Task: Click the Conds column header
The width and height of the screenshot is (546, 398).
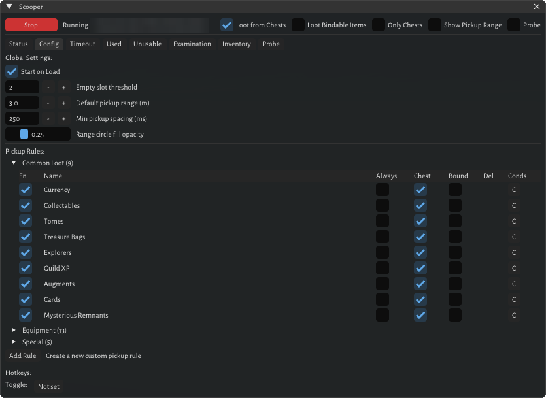Action: click(517, 176)
